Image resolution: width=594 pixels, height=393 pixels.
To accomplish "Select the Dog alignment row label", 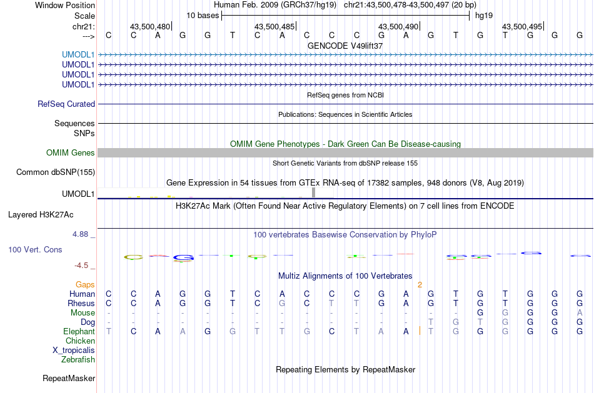I will click(88, 322).
